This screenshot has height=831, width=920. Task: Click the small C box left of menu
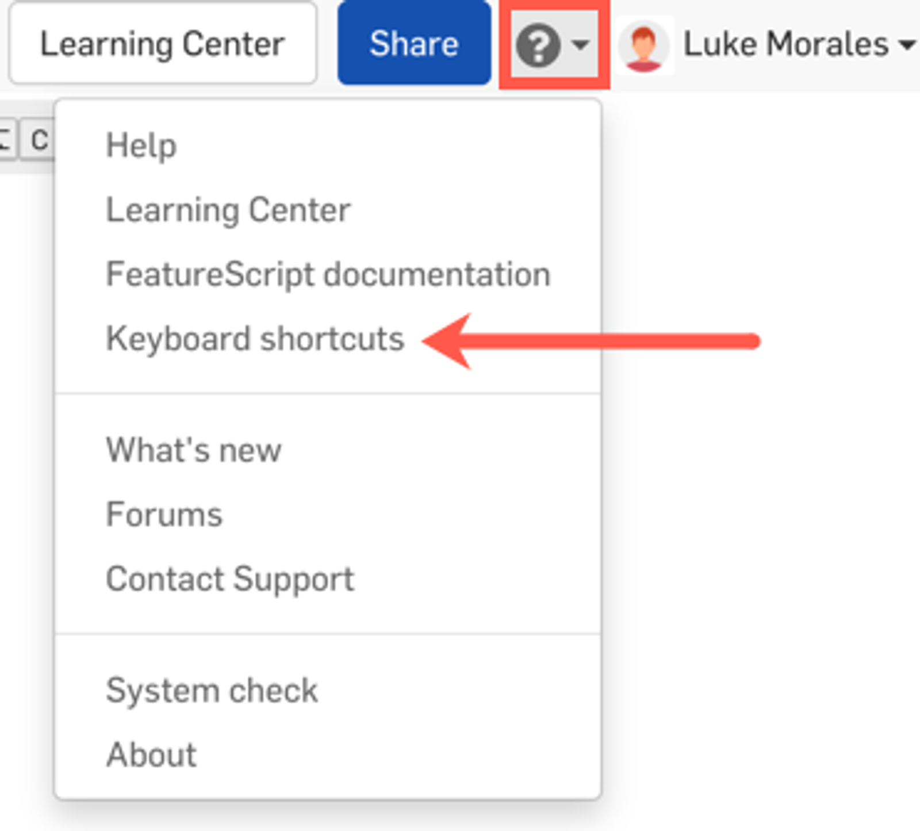point(39,140)
